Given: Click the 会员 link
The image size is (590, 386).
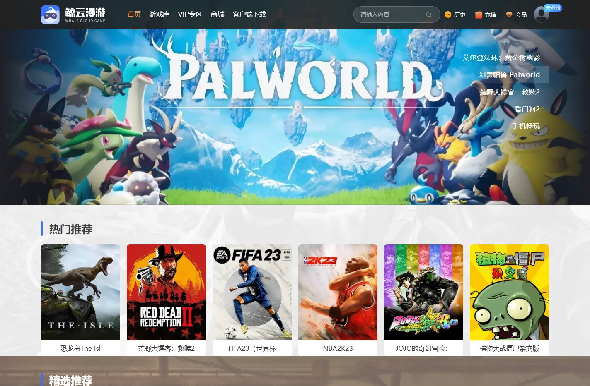Looking at the screenshot, I should point(521,15).
